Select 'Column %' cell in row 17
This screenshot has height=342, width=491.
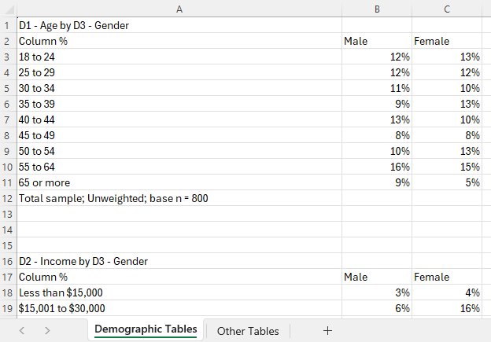[179, 277]
